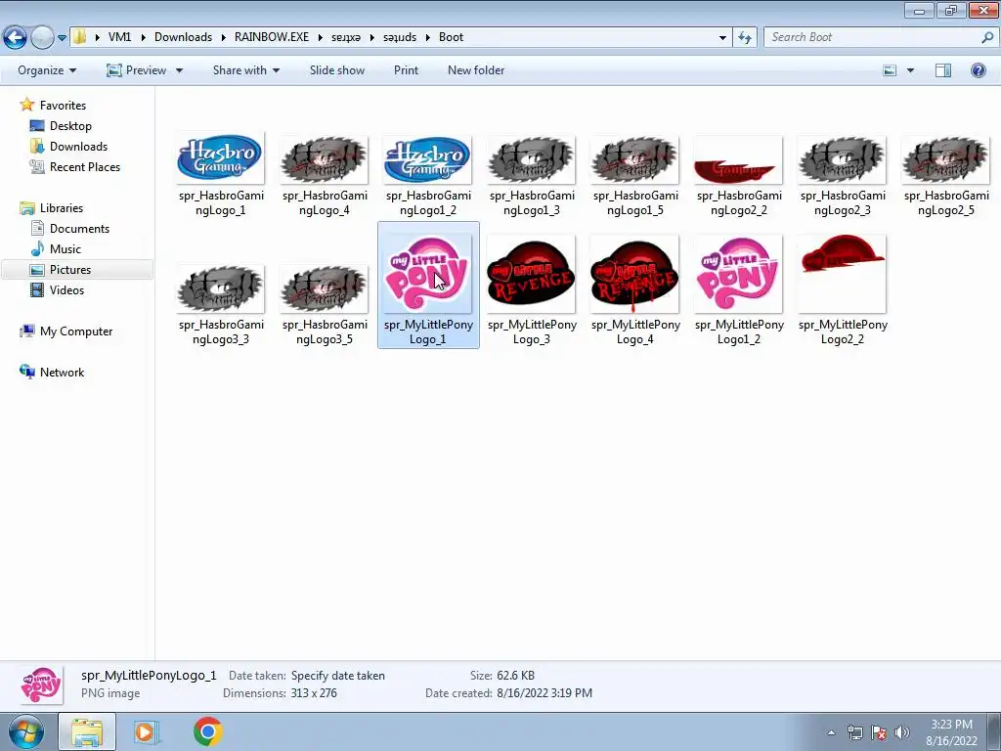The image size is (1001, 751).
Task: Select VM1 in the address path
Action: point(119,37)
